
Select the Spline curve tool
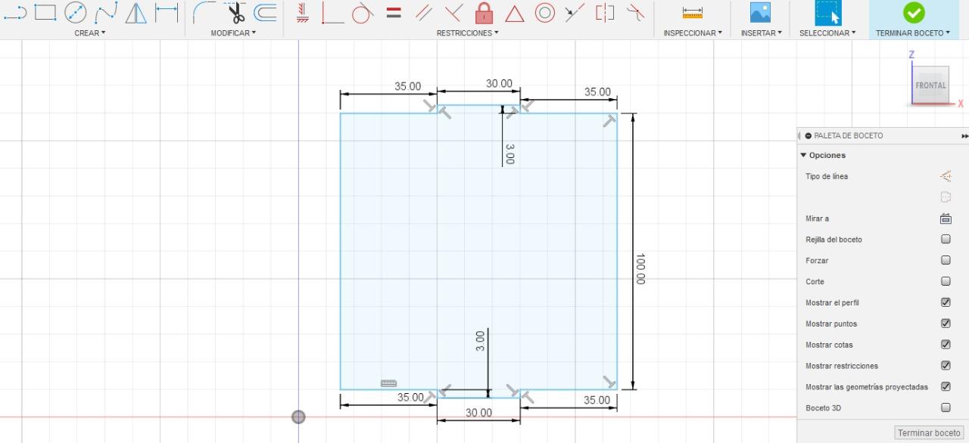(105, 12)
